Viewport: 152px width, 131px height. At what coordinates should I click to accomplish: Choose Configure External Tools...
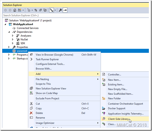pyautogui.click(x=65, y=64)
